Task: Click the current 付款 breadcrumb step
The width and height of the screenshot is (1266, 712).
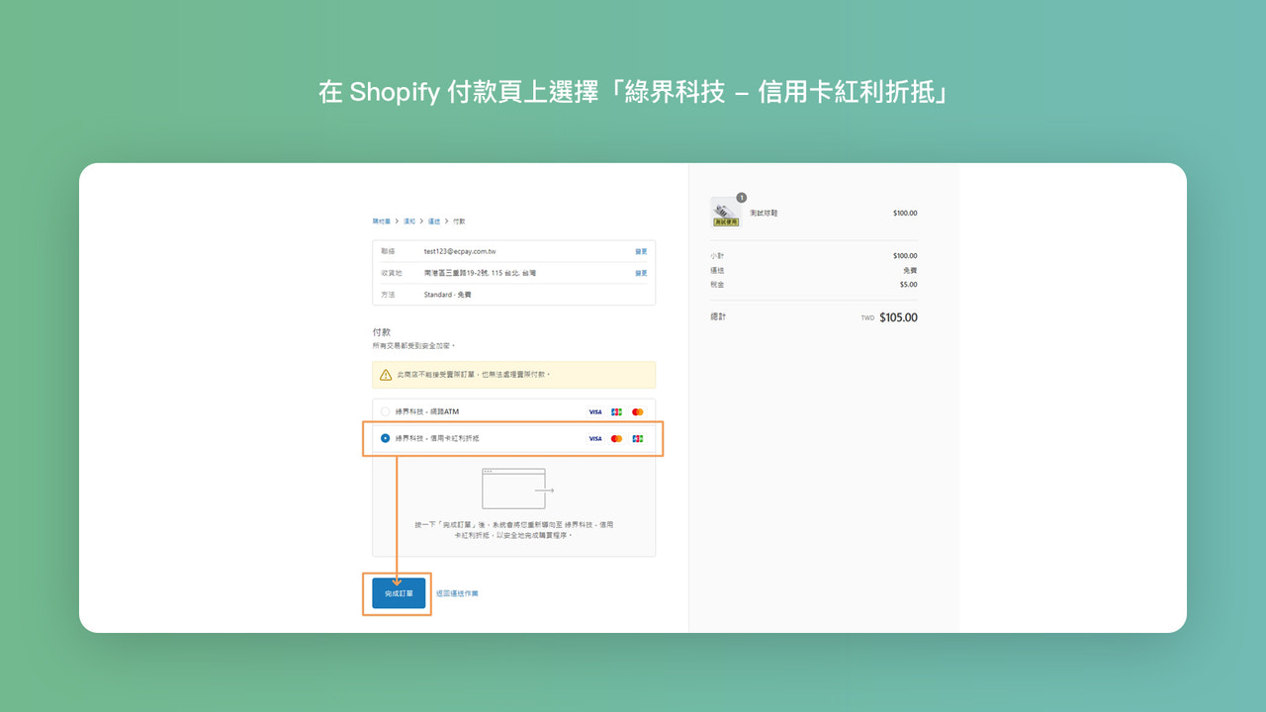Action: [x=459, y=222]
